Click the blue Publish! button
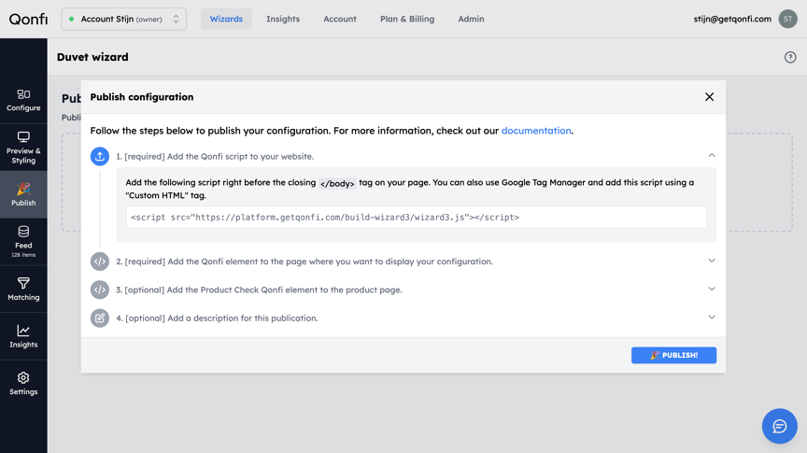The image size is (807, 453). pos(673,355)
